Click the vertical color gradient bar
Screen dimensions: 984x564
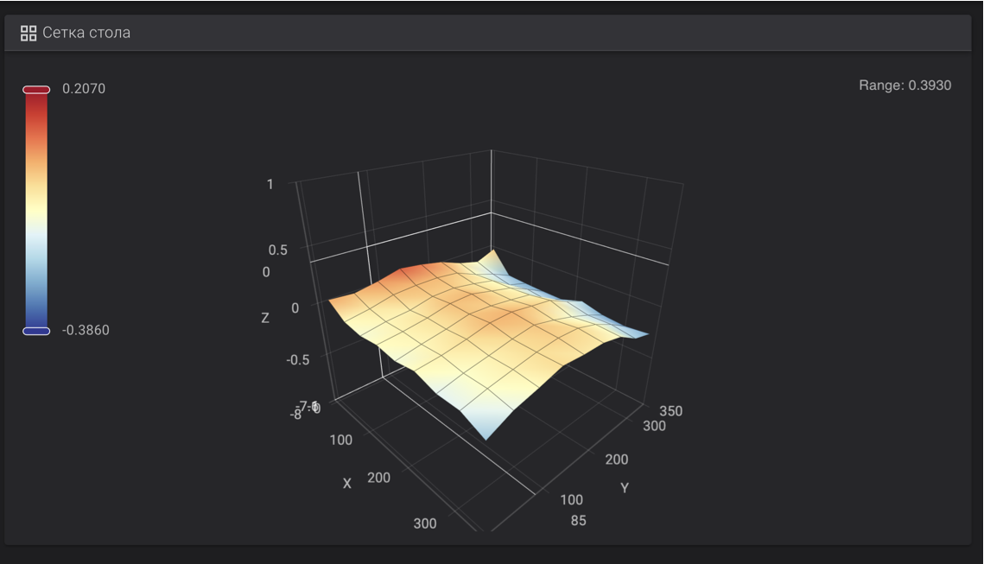[x=36, y=210]
